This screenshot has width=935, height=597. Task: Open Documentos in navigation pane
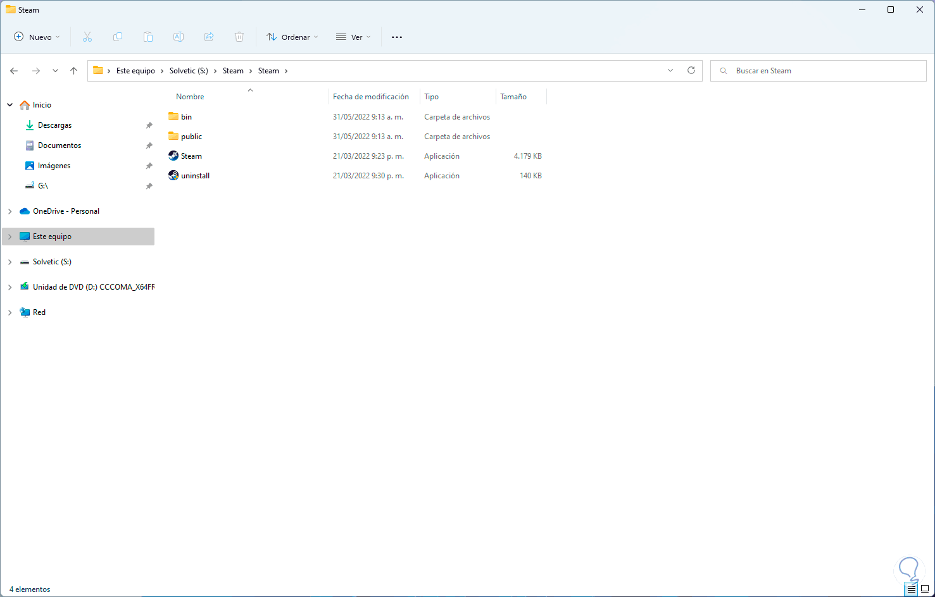(x=60, y=145)
